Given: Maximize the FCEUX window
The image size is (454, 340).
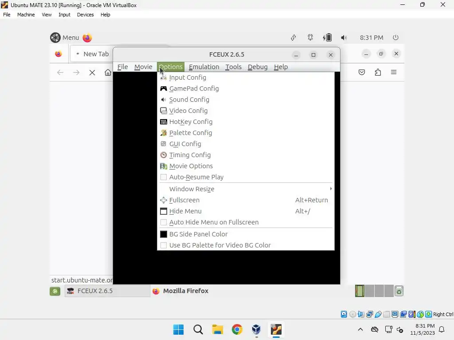Looking at the screenshot, I should tap(313, 55).
